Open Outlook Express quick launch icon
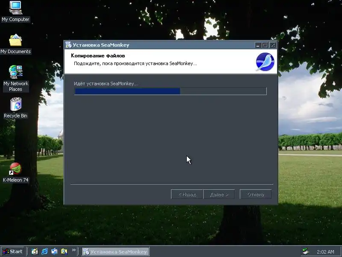Image resolution: width=342 pixels, height=257 pixels. pyautogui.click(x=54, y=251)
